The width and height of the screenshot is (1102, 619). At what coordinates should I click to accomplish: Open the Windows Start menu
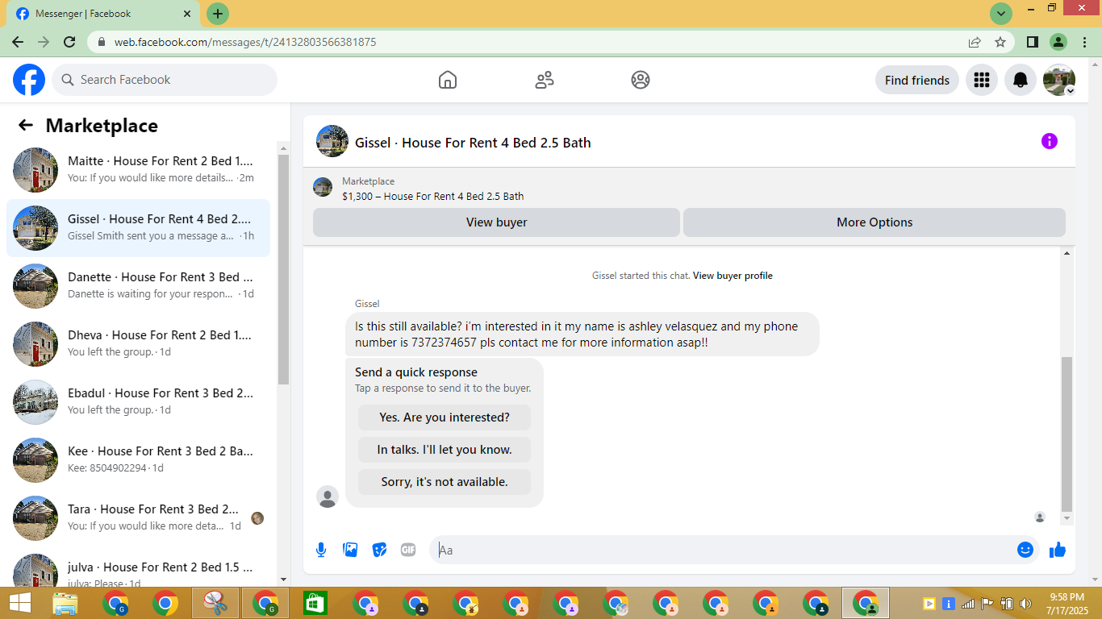(x=20, y=603)
